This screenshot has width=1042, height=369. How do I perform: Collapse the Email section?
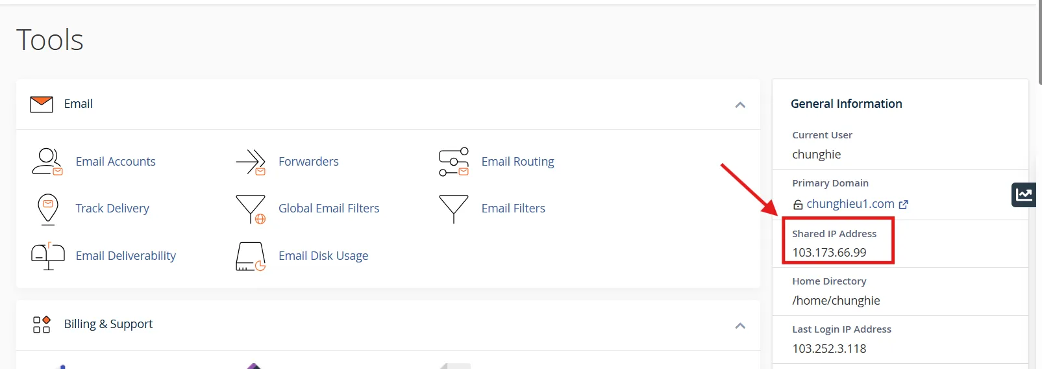coord(740,105)
